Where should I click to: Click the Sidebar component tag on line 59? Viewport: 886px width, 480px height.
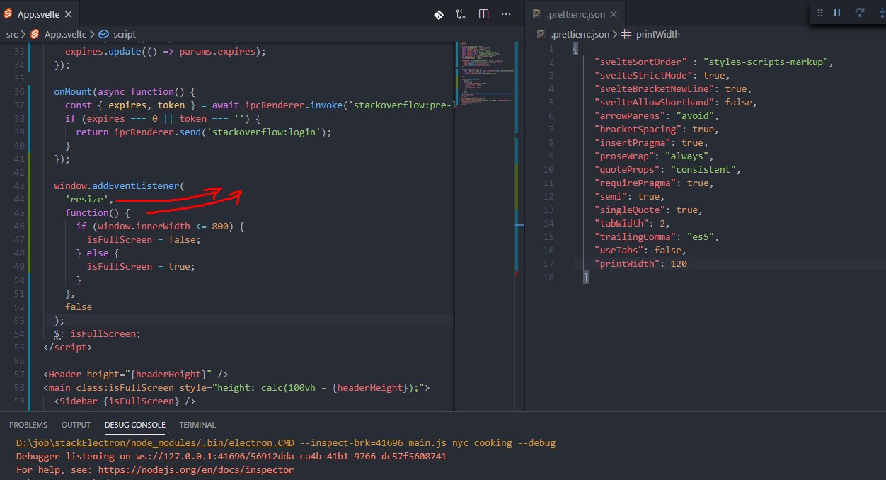pyautogui.click(x=125, y=401)
